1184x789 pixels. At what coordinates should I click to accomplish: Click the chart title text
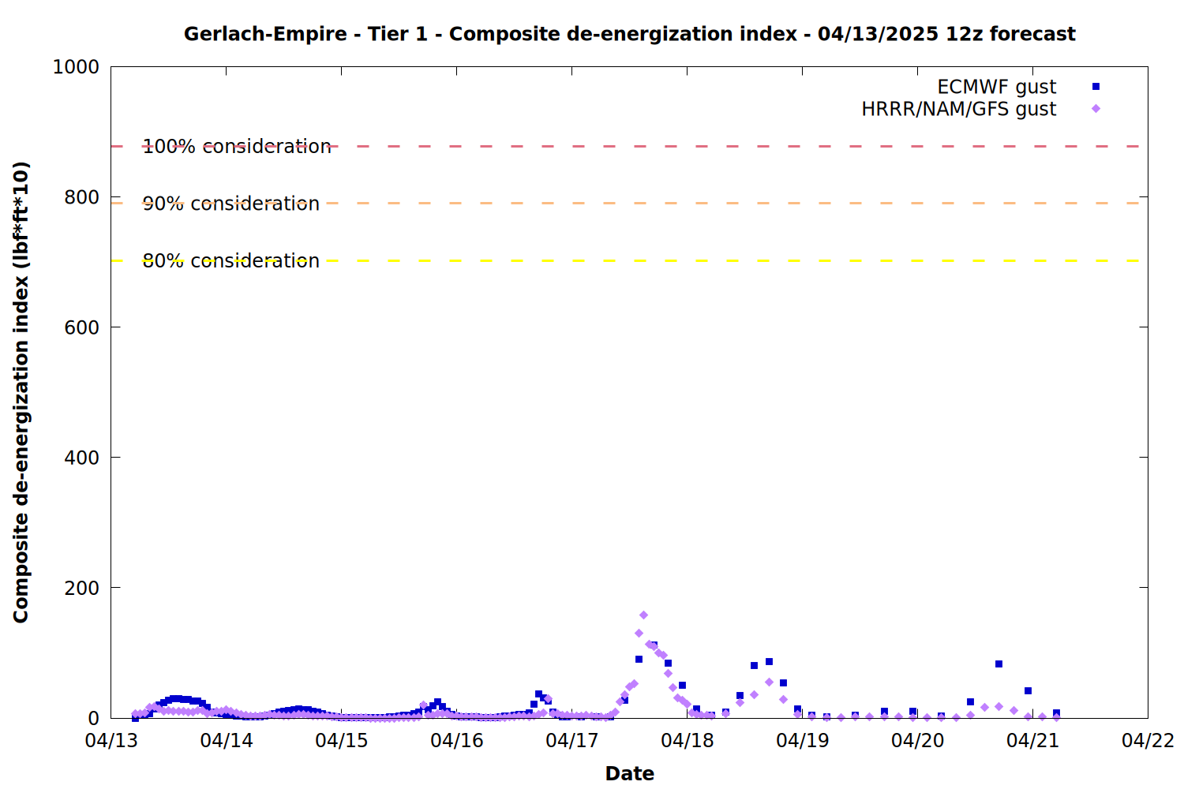(629, 34)
